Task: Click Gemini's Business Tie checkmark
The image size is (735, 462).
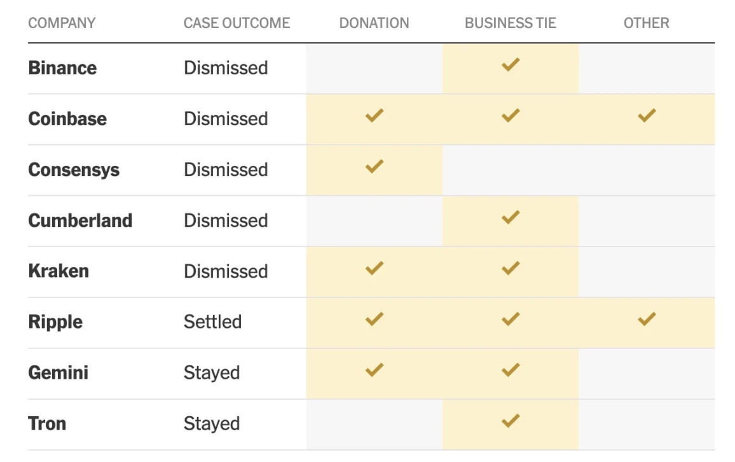Action: tap(511, 370)
